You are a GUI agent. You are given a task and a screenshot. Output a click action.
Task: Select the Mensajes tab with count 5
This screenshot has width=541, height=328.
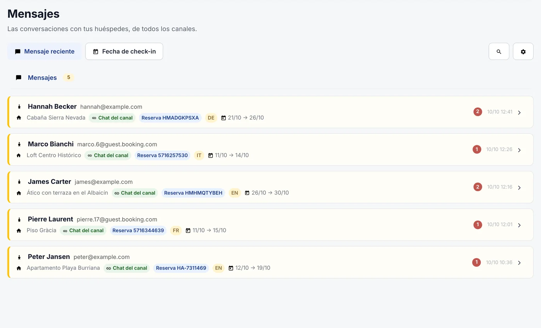(44, 78)
